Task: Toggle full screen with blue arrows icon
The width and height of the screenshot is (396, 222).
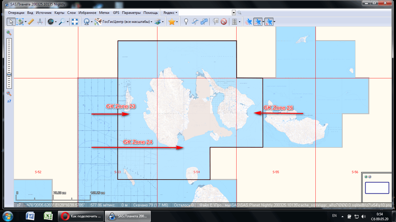Action: [x=75, y=22]
